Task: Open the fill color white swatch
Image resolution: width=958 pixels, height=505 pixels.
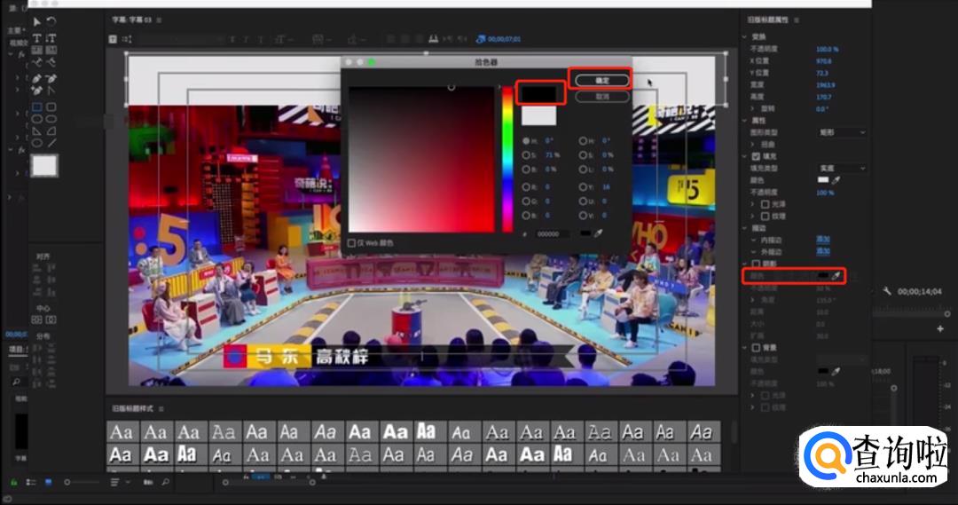Action: coord(823,180)
